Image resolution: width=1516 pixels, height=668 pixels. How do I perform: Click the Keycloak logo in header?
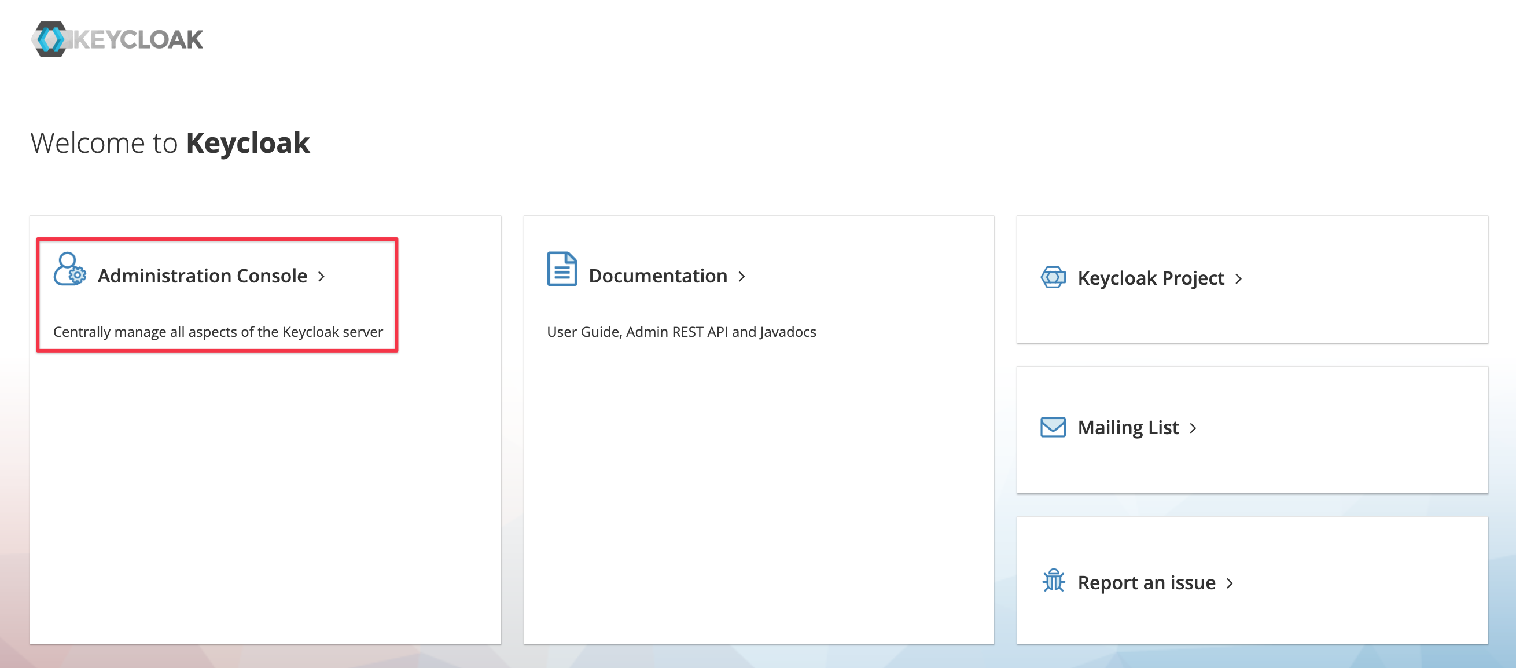point(116,39)
